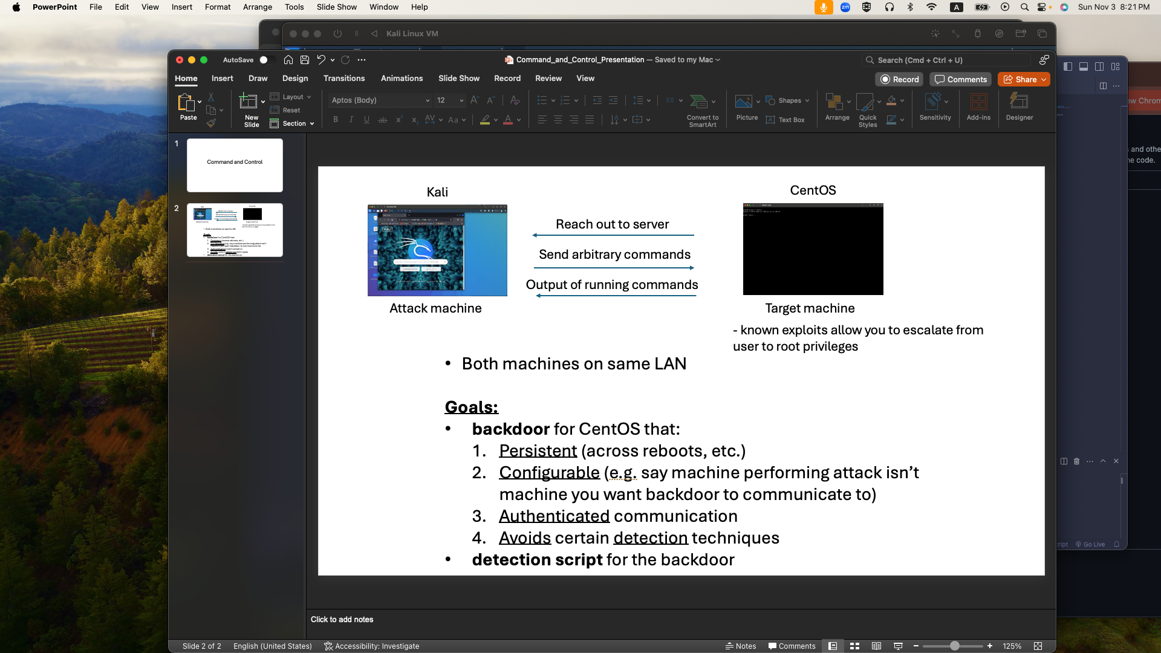This screenshot has width=1161, height=653.
Task: Open the Animations ribbon tab
Action: pos(402,79)
